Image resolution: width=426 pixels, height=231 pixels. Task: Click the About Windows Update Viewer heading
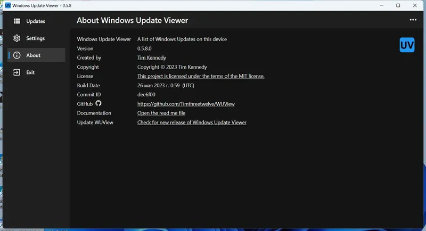click(132, 20)
